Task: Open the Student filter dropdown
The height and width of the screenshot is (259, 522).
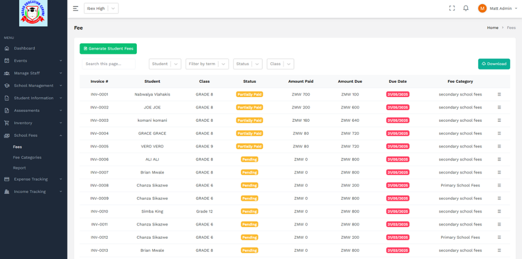Action: 165,64
